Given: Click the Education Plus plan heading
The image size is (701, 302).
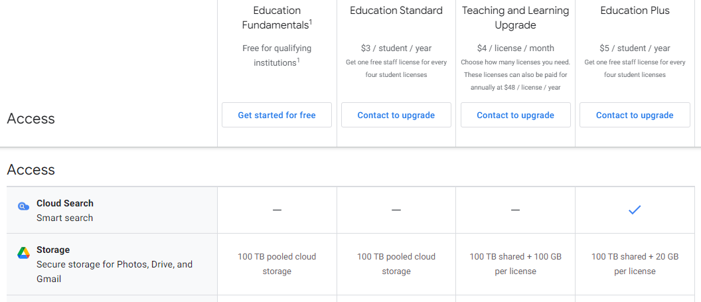Looking at the screenshot, I should (635, 11).
